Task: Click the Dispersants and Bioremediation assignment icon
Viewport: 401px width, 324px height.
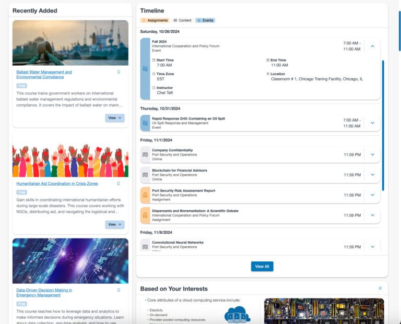Action: pos(145,215)
